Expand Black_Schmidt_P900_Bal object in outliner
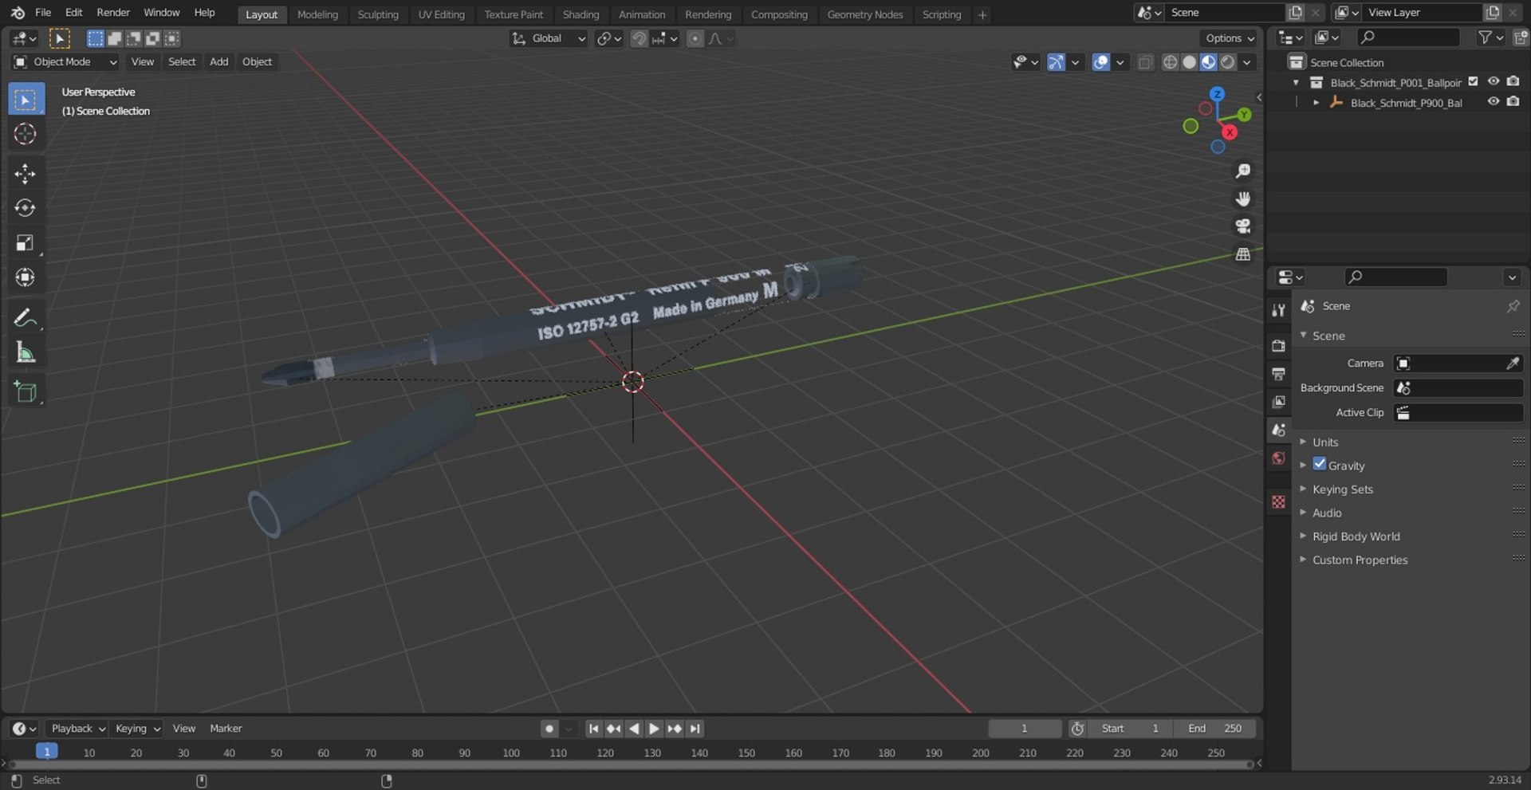The width and height of the screenshot is (1531, 790). (x=1316, y=102)
